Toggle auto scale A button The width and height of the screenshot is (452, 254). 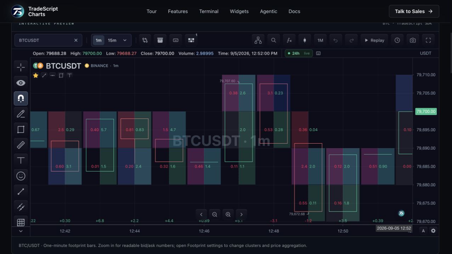pos(423,231)
